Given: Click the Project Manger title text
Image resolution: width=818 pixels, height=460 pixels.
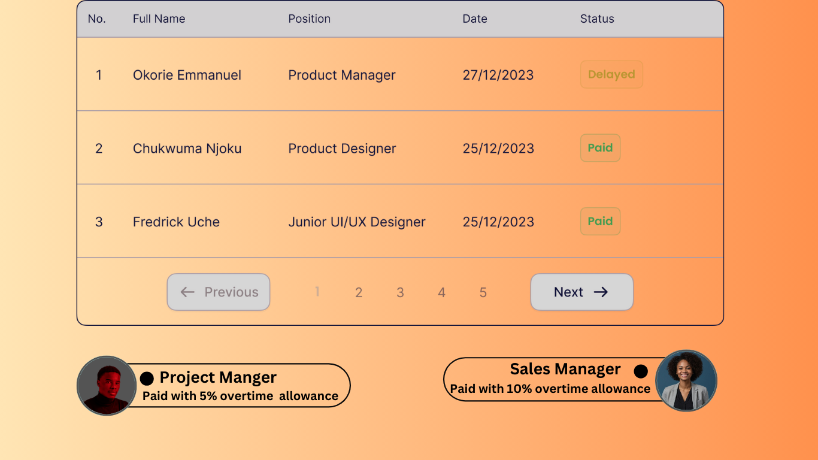Looking at the screenshot, I should [x=218, y=377].
